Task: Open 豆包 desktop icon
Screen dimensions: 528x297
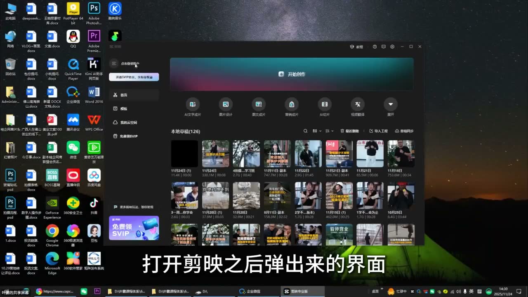Action: tap(94, 233)
